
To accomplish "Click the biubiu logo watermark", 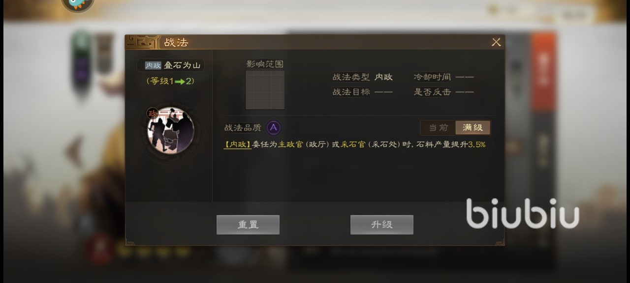I will [523, 214].
